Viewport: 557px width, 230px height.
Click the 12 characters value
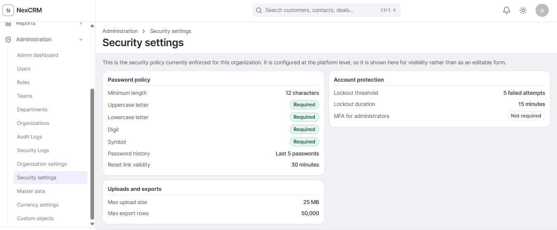pyautogui.click(x=302, y=93)
